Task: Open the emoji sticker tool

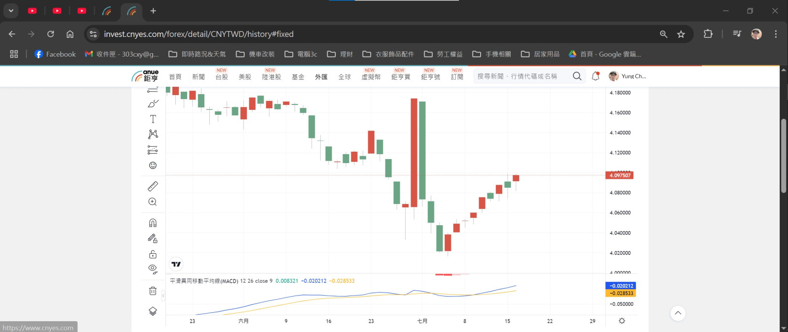Action: click(x=153, y=166)
